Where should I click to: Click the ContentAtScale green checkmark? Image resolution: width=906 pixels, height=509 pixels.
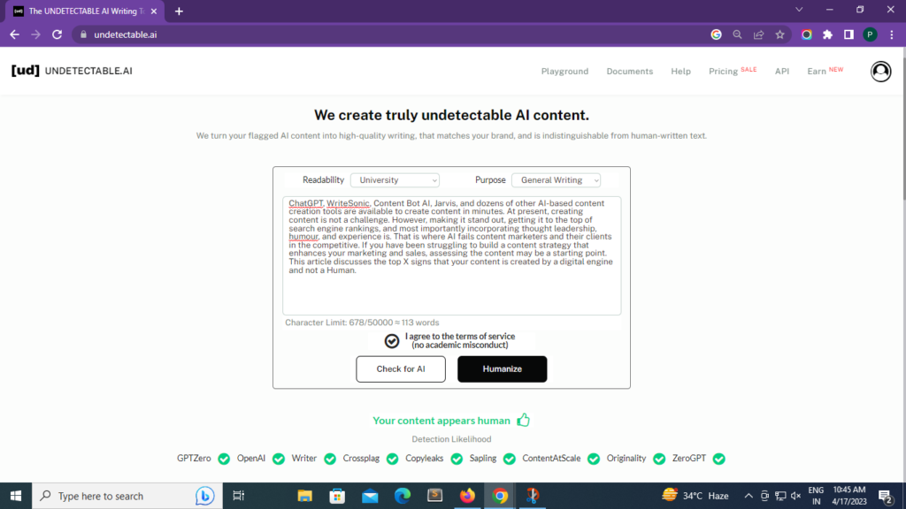(x=594, y=459)
